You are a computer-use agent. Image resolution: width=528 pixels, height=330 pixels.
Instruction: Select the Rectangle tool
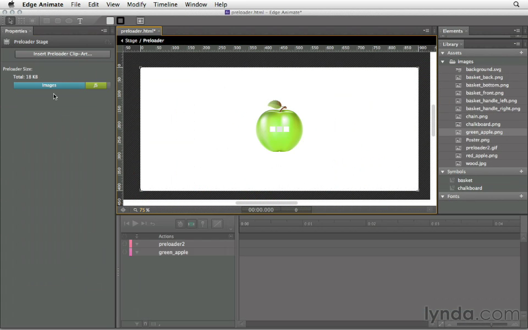tap(46, 21)
